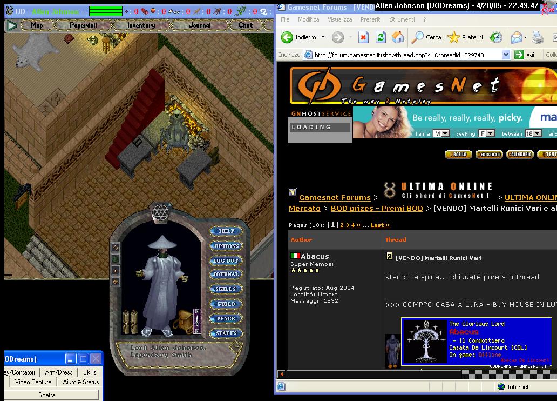Open the address bar URL dropdown
Image resolution: width=557 pixels, height=401 pixels.
coord(506,55)
